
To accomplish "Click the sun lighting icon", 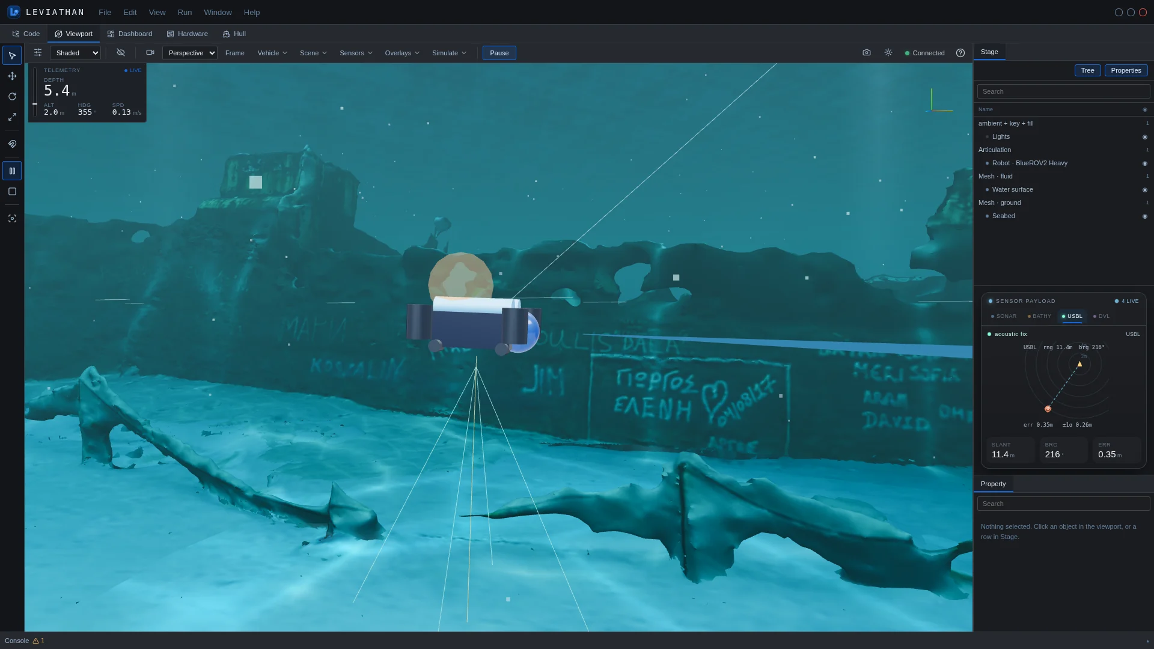I will point(888,53).
